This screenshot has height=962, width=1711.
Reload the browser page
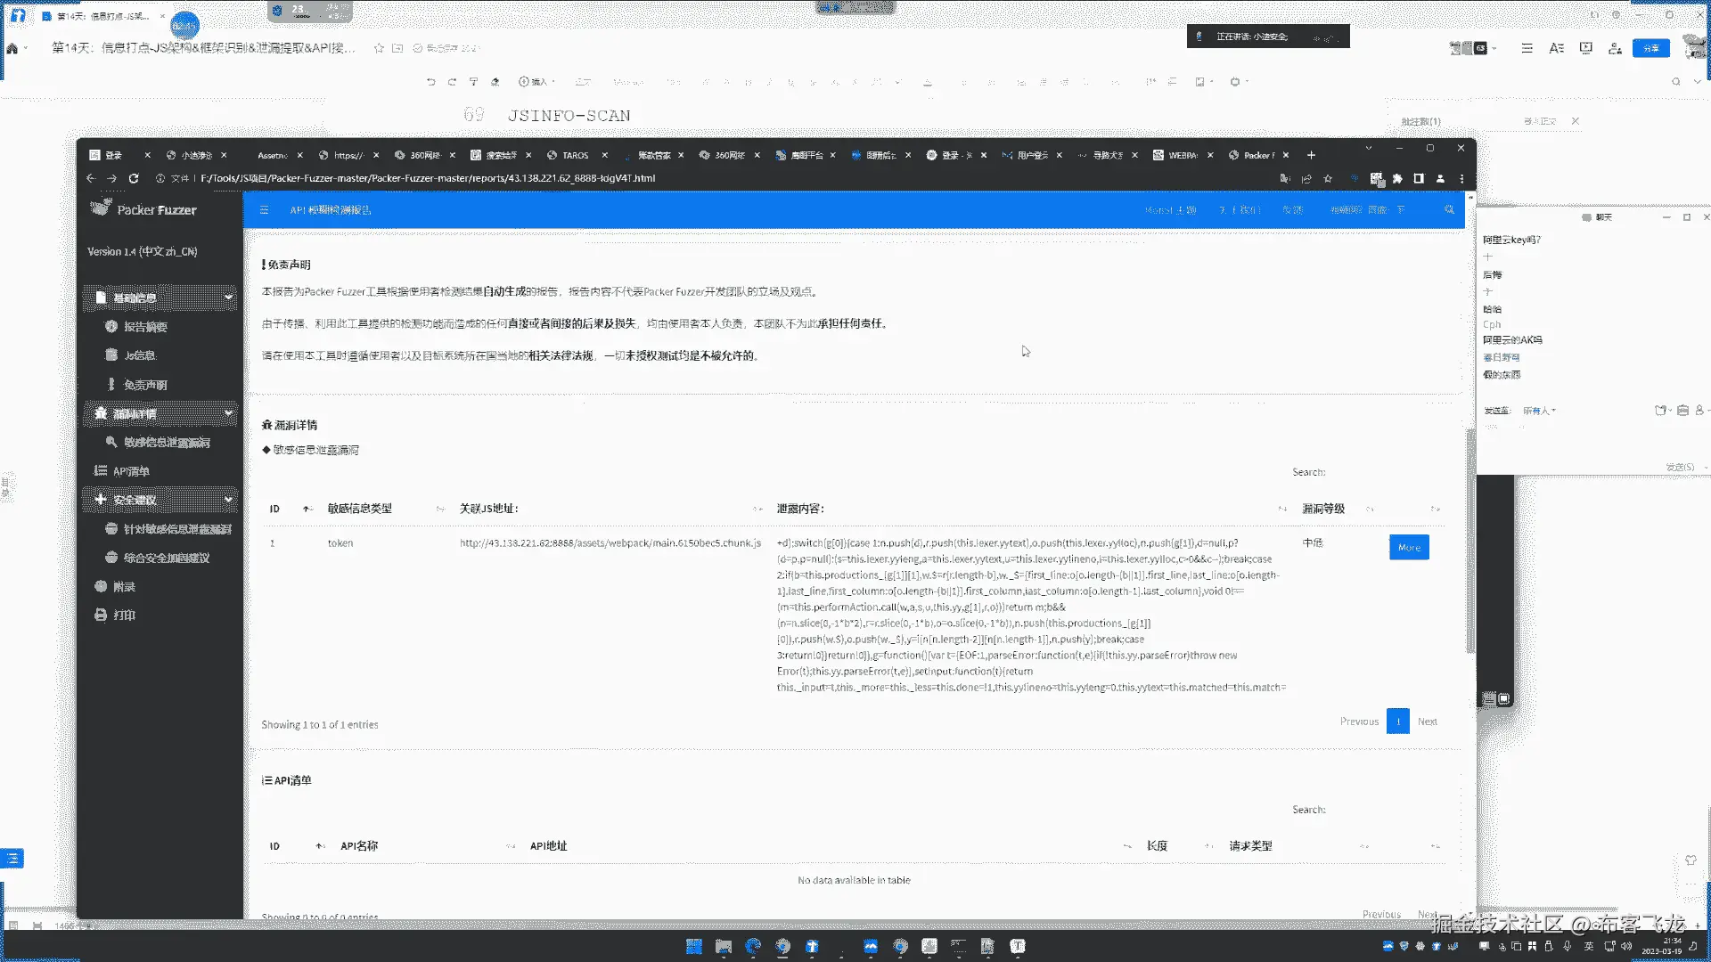134,178
